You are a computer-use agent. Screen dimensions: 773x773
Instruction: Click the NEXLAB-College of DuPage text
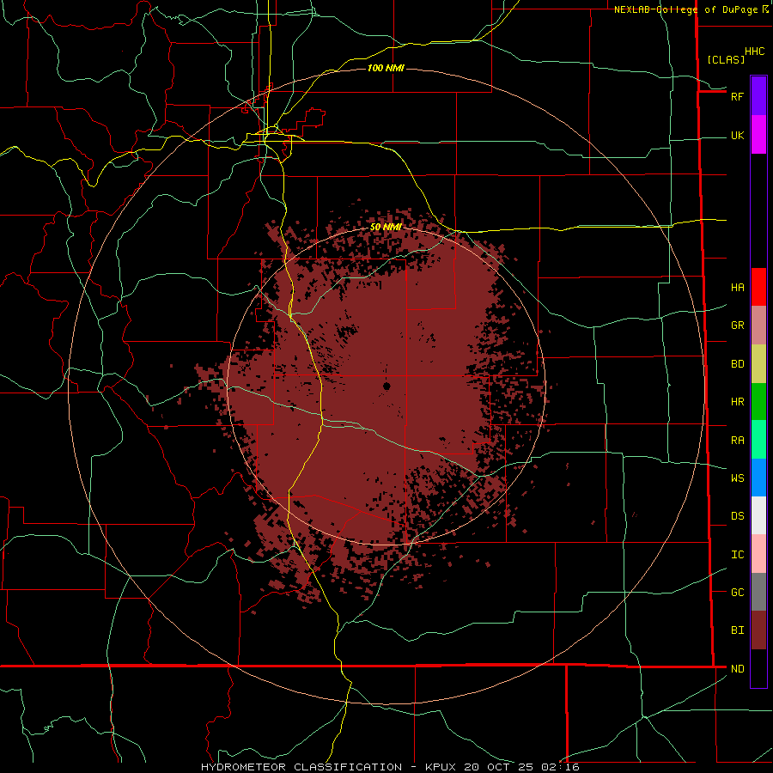pos(685,9)
